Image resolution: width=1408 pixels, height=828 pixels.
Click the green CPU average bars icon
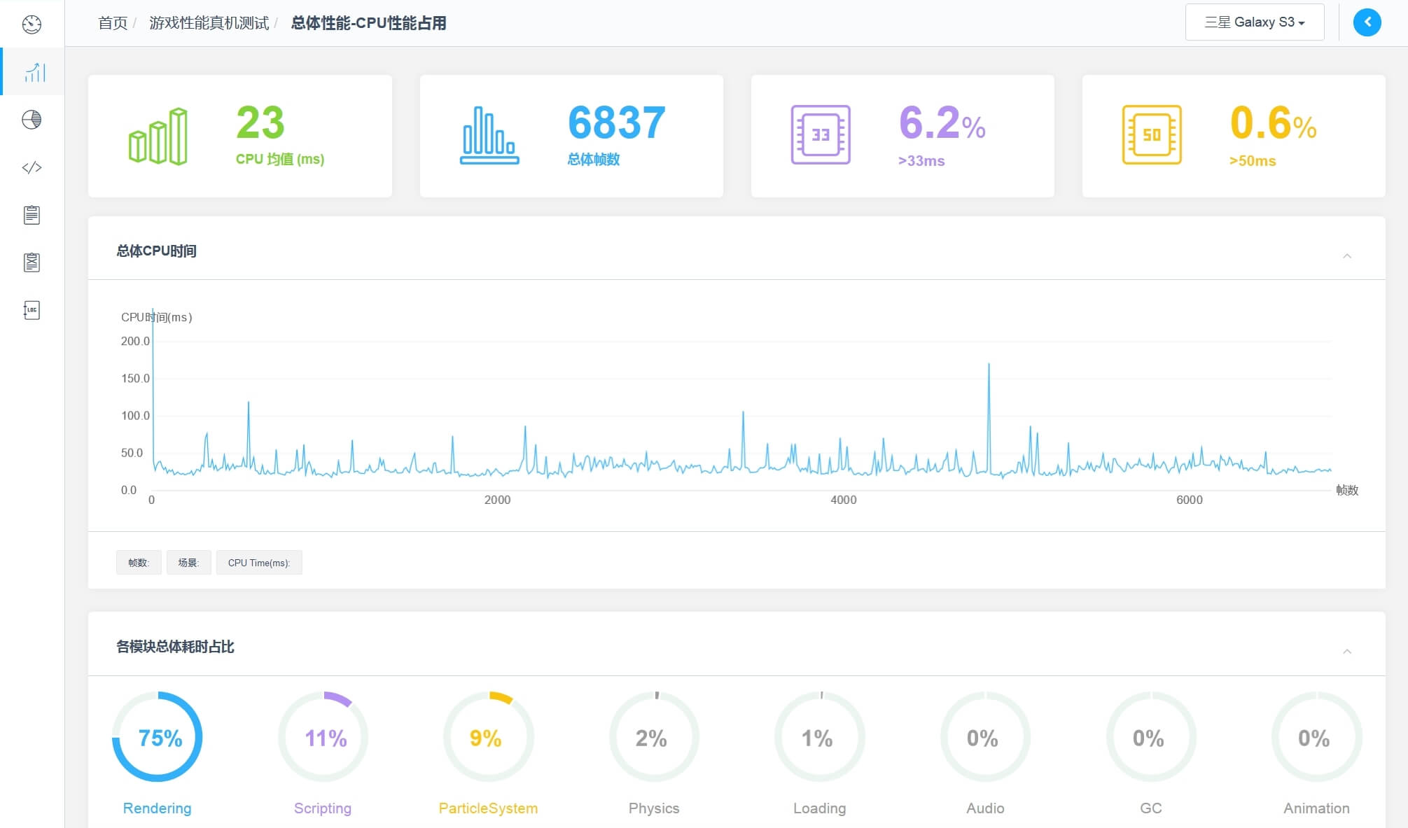point(158,136)
